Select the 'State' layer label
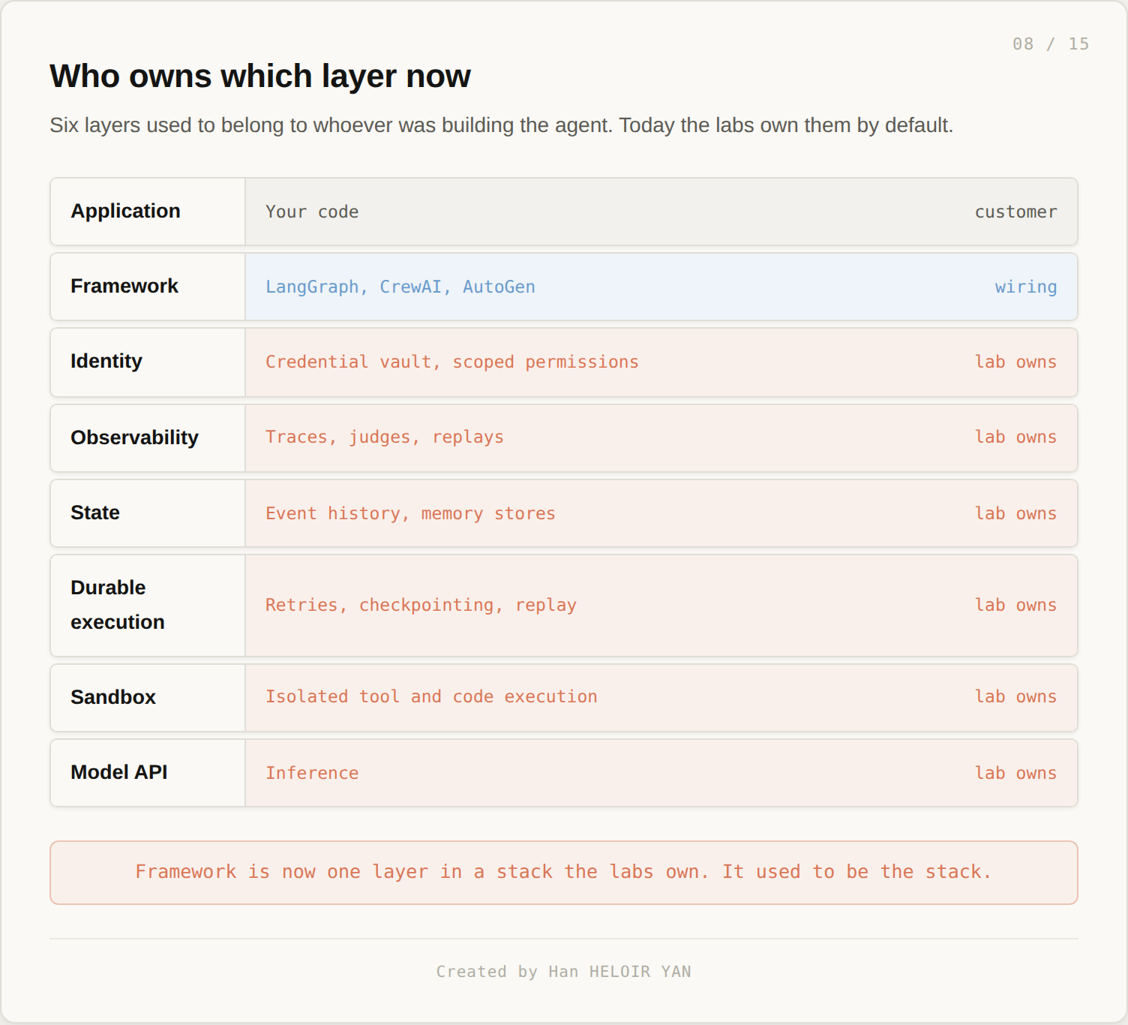1128x1025 pixels. [95, 512]
